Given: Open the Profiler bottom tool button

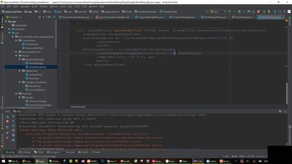Looking at the screenshot, I should tap(83, 152).
